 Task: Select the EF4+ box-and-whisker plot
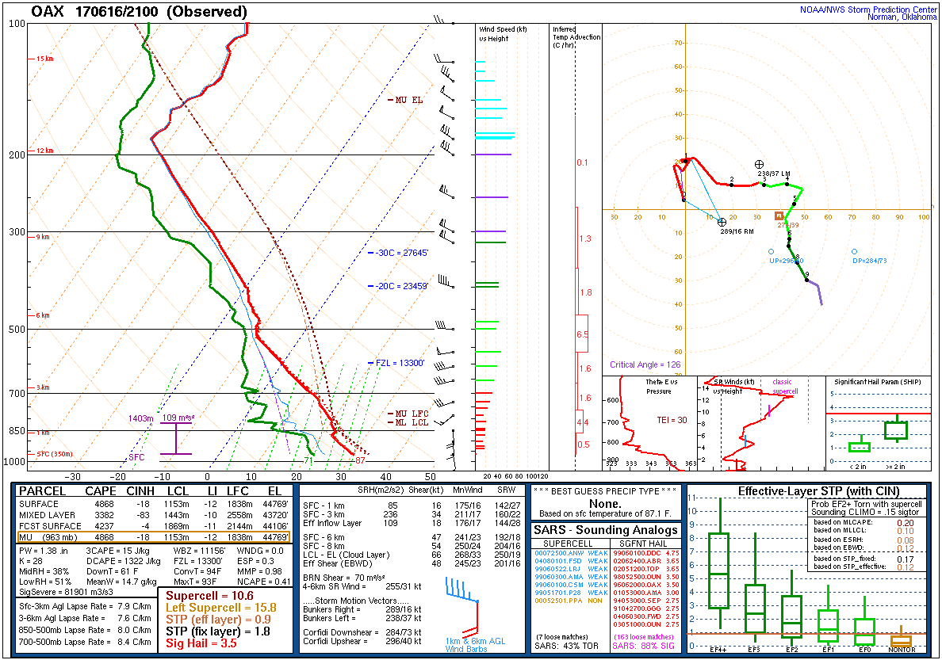[719, 570]
